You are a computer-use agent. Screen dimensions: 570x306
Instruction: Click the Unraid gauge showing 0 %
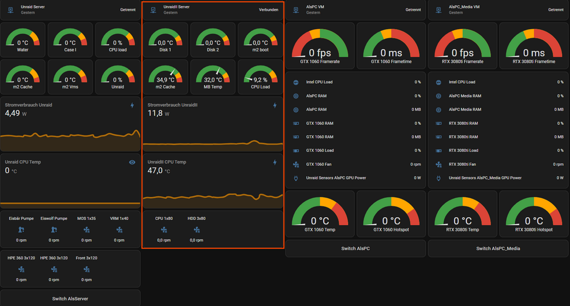(118, 77)
